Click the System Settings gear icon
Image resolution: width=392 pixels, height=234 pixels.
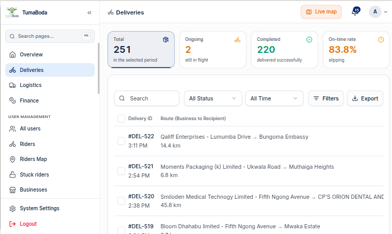(x=12, y=209)
